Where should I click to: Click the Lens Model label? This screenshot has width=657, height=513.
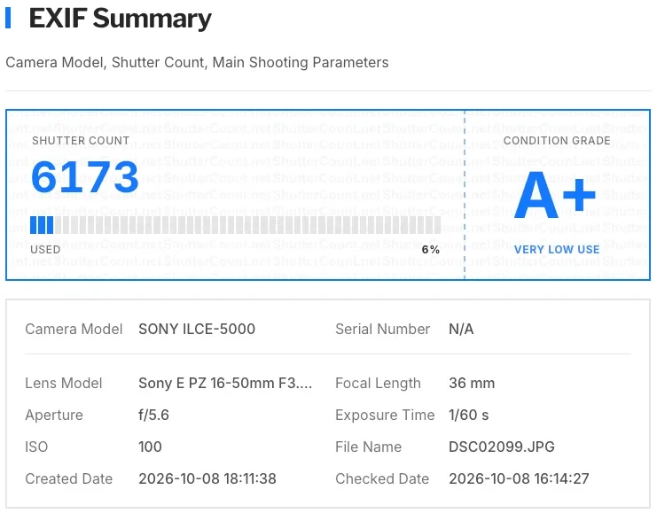coord(64,383)
